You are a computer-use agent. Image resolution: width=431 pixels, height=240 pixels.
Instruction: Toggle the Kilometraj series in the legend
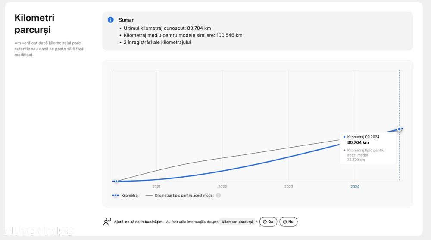pyautogui.click(x=125, y=195)
